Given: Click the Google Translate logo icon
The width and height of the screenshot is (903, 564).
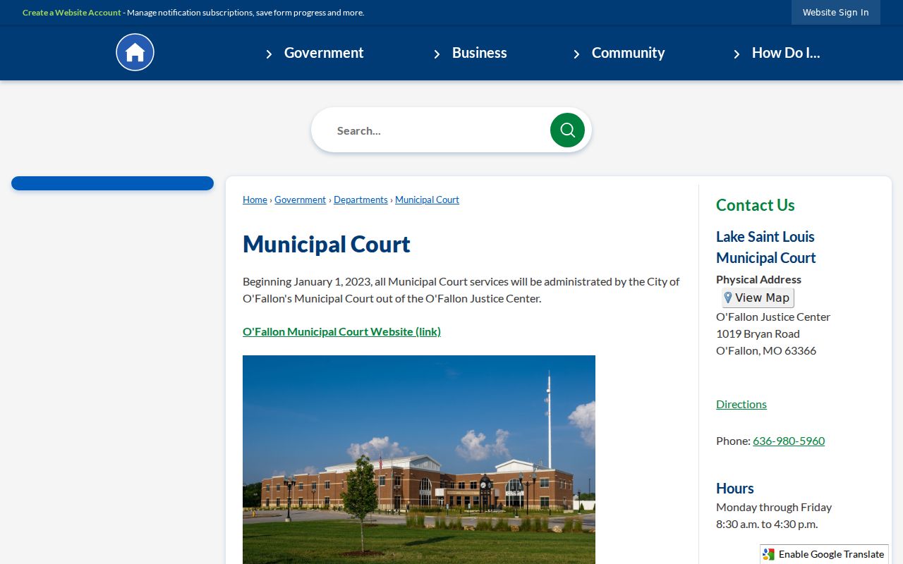Looking at the screenshot, I should coord(769,554).
